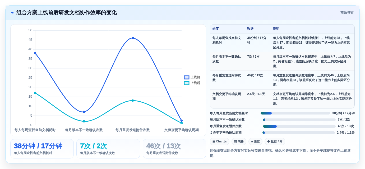Click the 上线前 peak point at 46
This screenshot has height=169, width=365.
133,38
